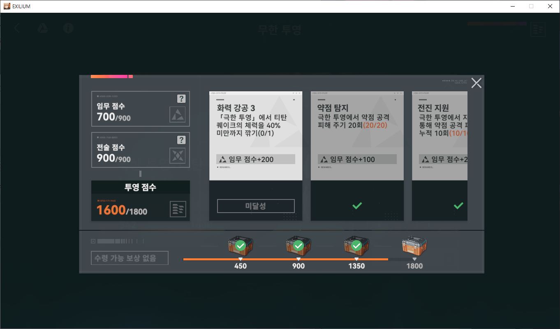Click the list icon next to 1600/1800

coord(178,209)
